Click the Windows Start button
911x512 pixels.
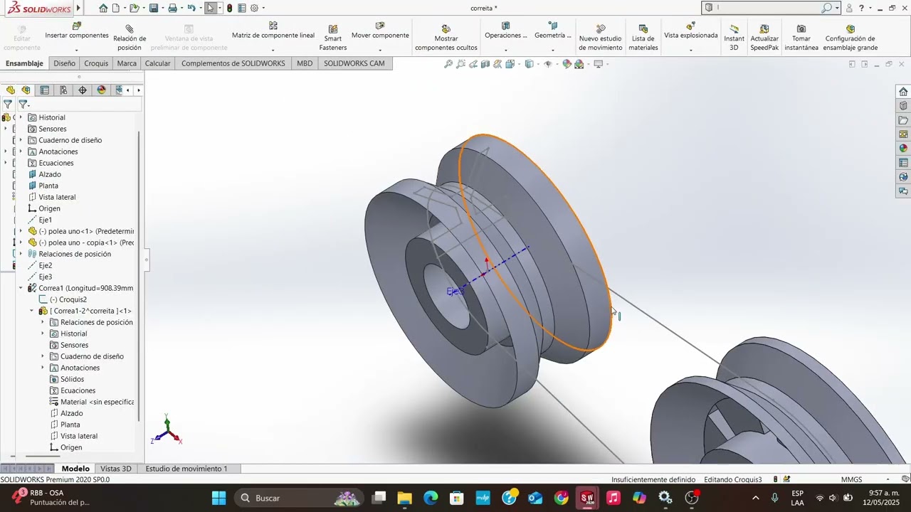218,498
